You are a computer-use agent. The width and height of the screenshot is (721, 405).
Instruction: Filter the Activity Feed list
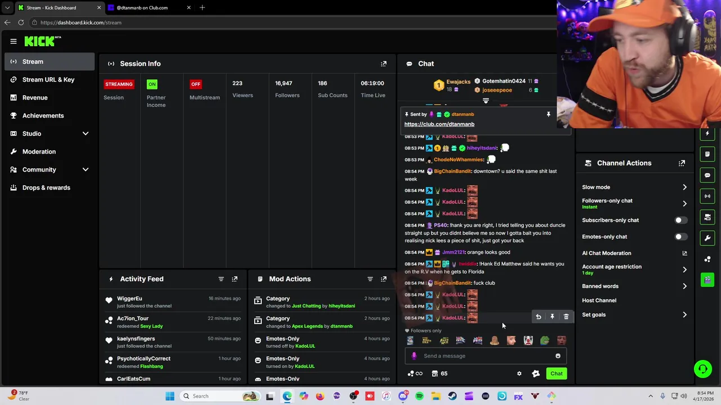pos(221,279)
